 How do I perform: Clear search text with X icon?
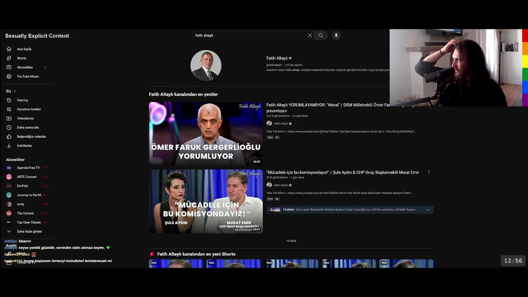(x=310, y=35)
